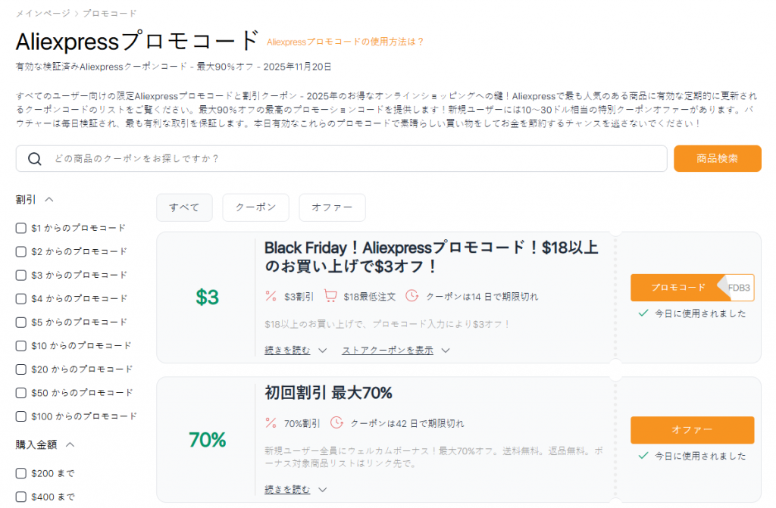This screenshot has width=776, height=508.
Task: Check the $1 からのプロモコード filter
Action: click(20, 228)
